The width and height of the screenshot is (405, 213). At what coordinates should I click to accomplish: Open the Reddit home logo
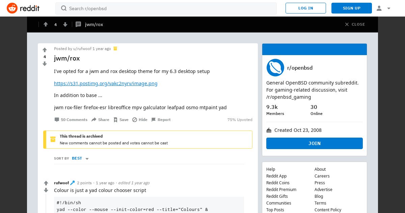pyautogui.click(x=23, y=8)
